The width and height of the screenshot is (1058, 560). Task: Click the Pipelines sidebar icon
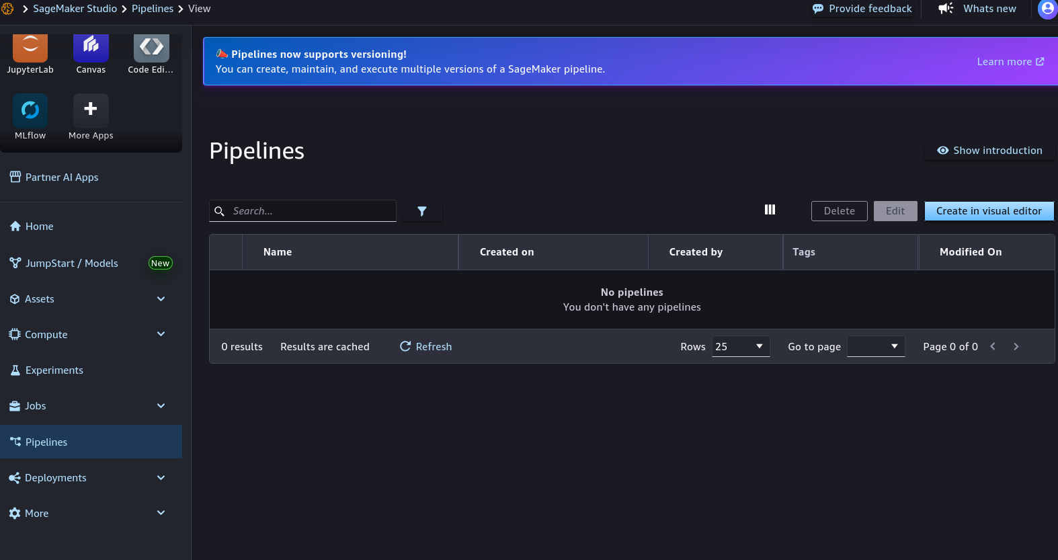[x=15, y=442]
